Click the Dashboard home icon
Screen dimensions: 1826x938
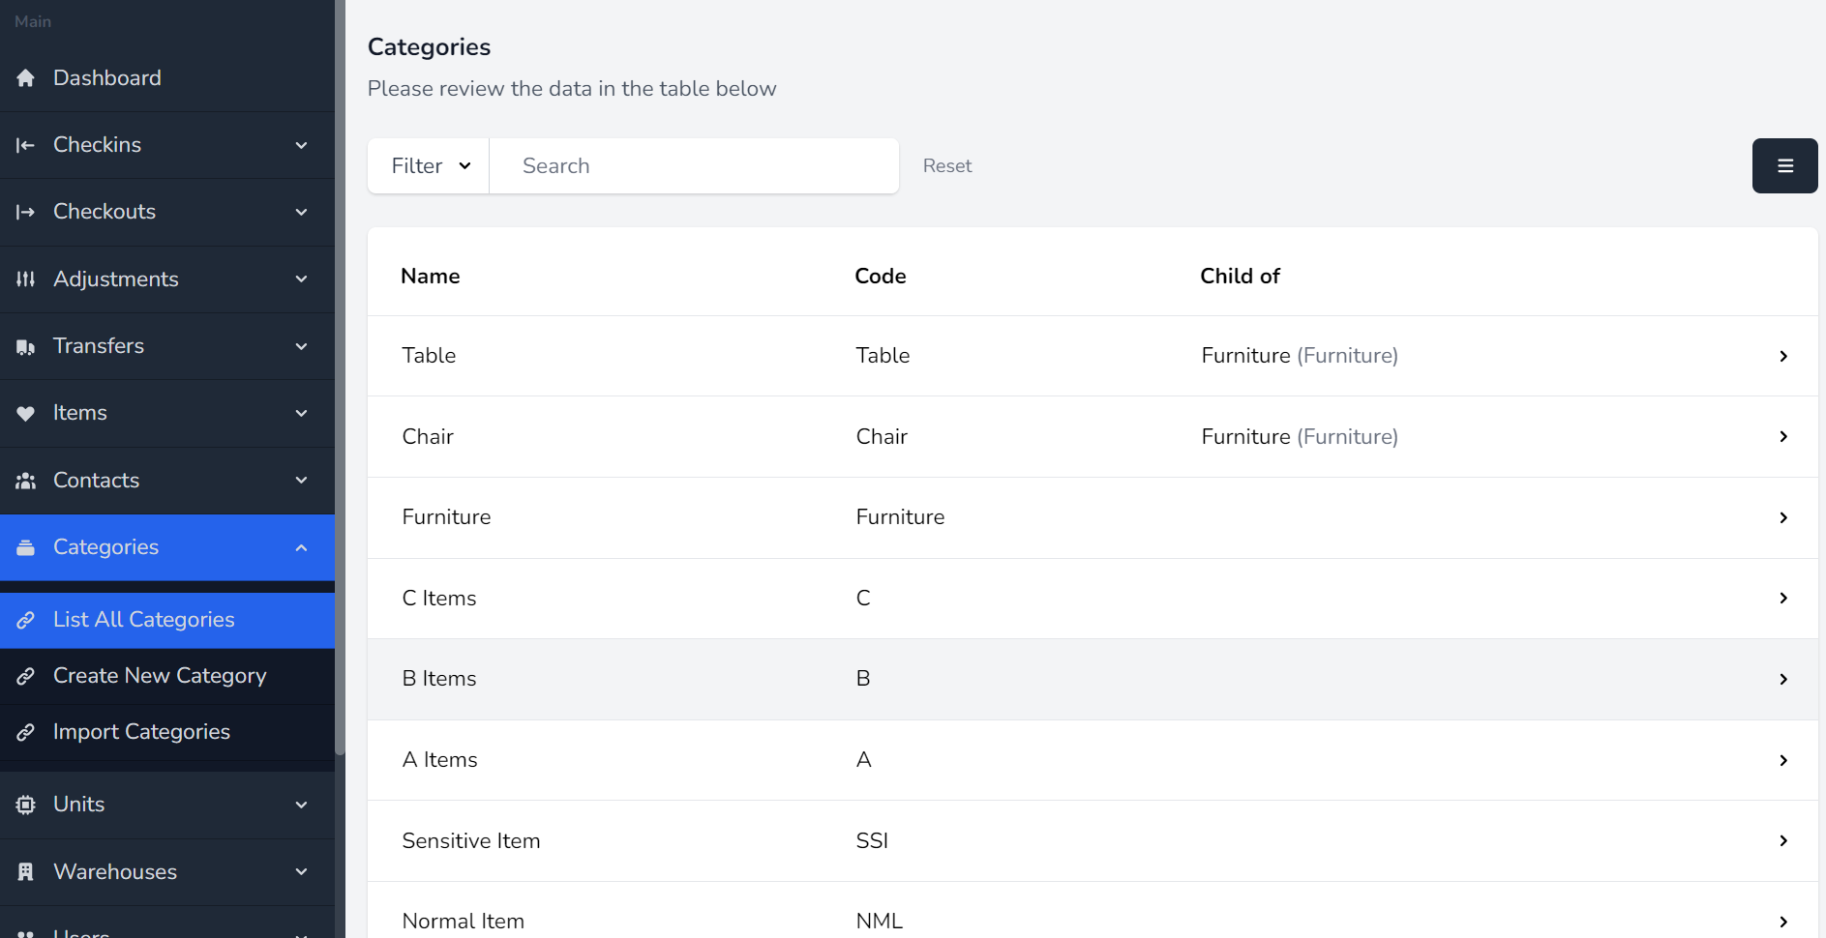(x=26, y=78)
